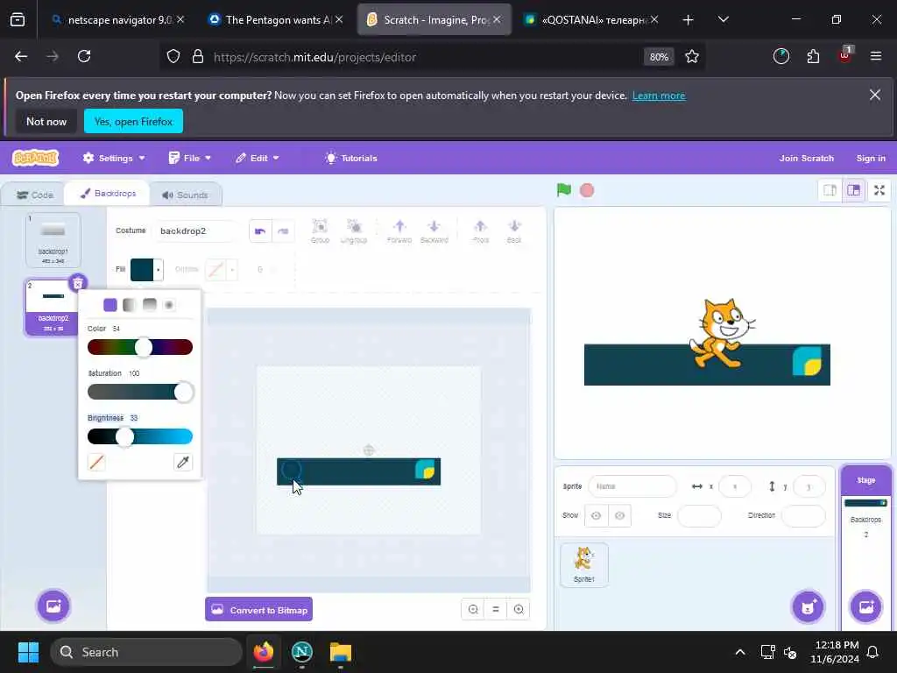
Task: Open the Settings menu
Action: pyautogui.click(x=114, y=158)
